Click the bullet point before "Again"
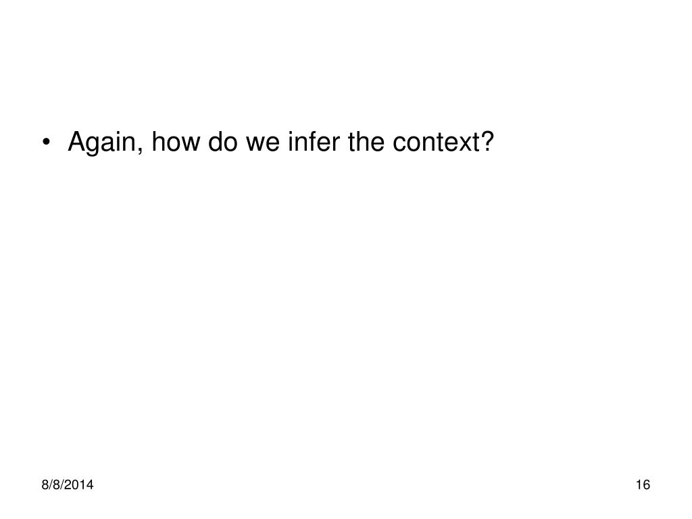The height and width of the screenshot is (519, 692). (x=46, y=143)
